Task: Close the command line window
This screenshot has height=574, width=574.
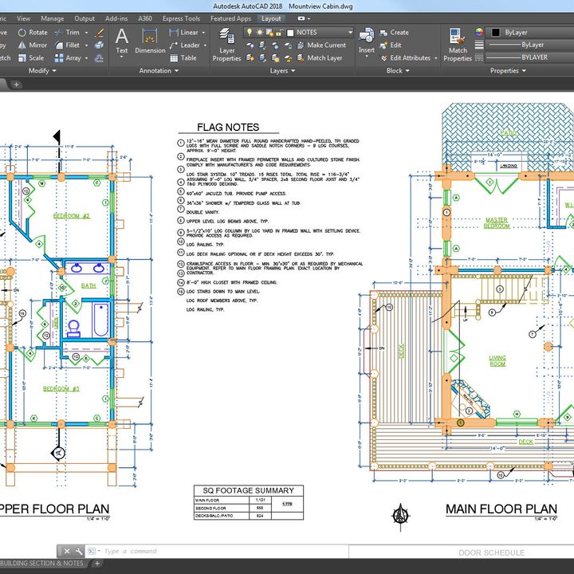Action: tap(67, 551)
